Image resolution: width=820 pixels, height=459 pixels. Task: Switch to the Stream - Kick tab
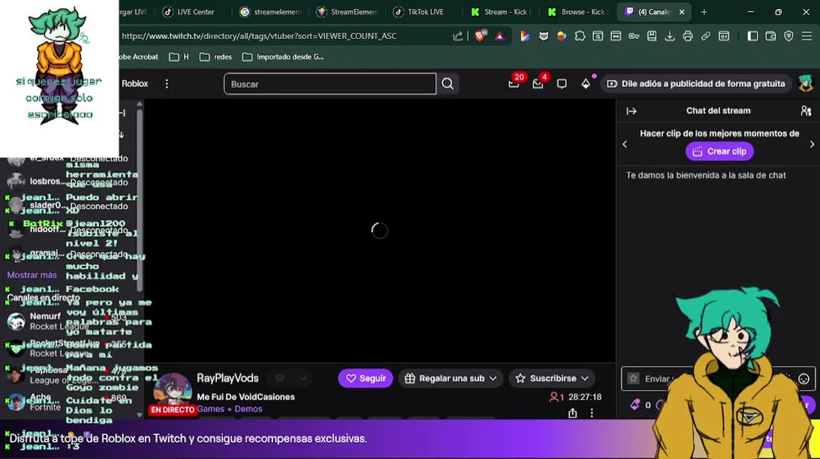[x=501, y=11]
